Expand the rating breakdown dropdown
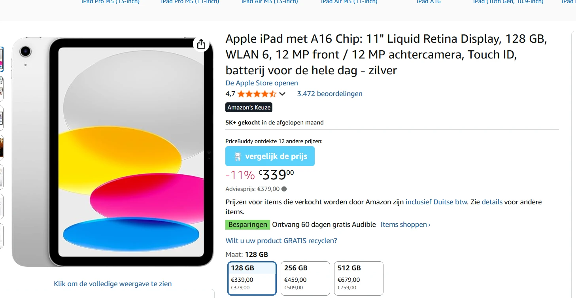 click(x=282, y=94)
